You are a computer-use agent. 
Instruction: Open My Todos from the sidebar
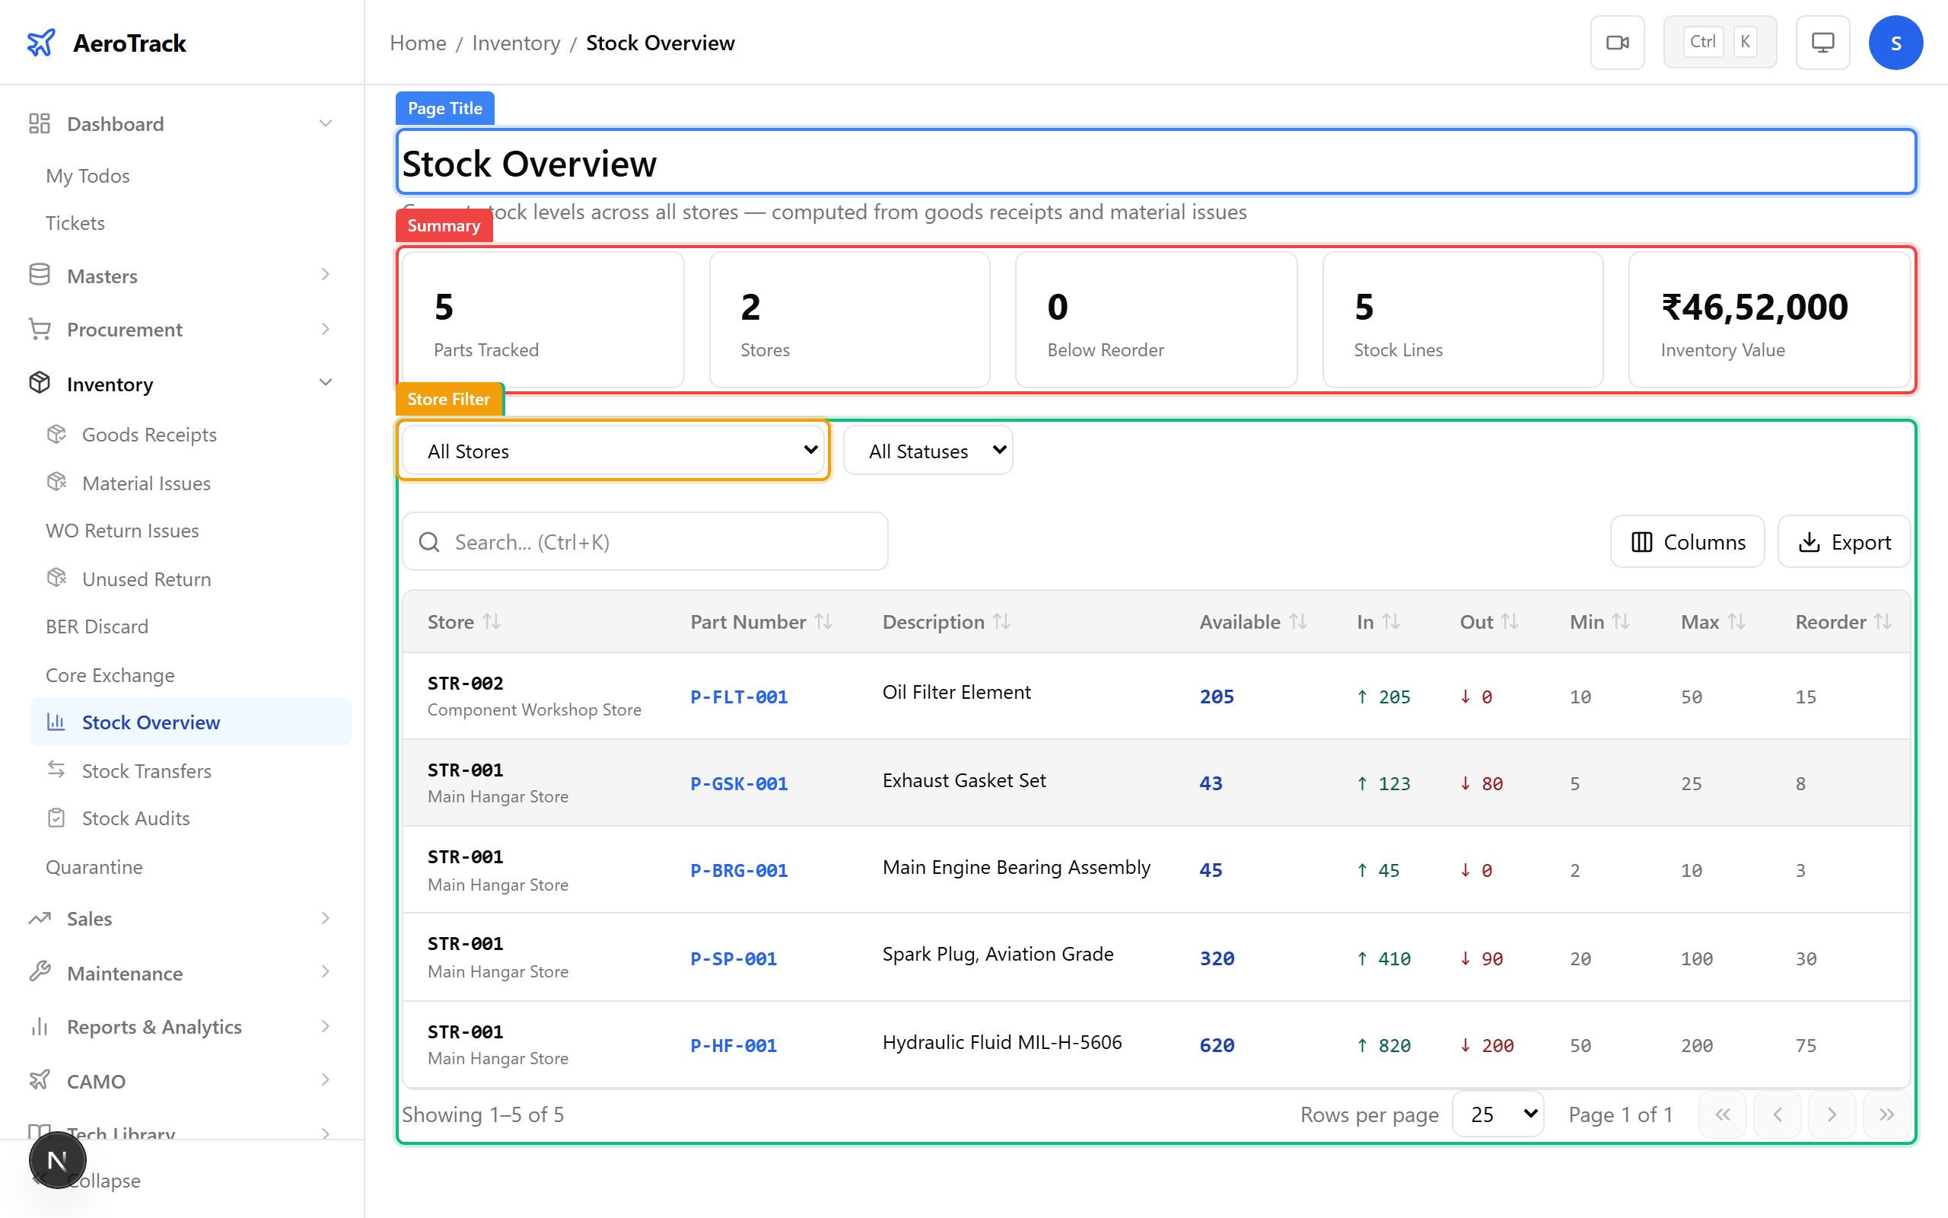pos(87,176)
